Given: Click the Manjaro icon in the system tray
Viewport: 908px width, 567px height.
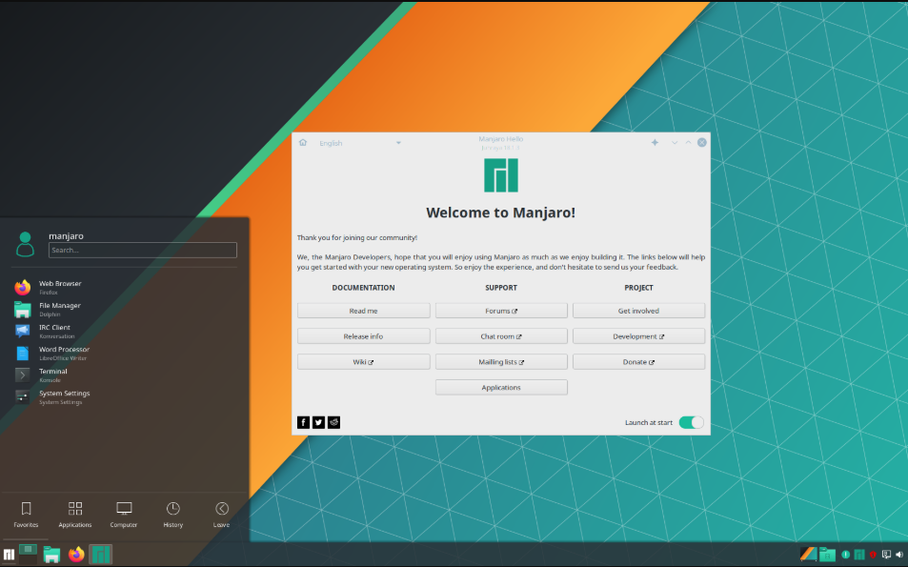Looking at the screenshot, I should [859, 555].
